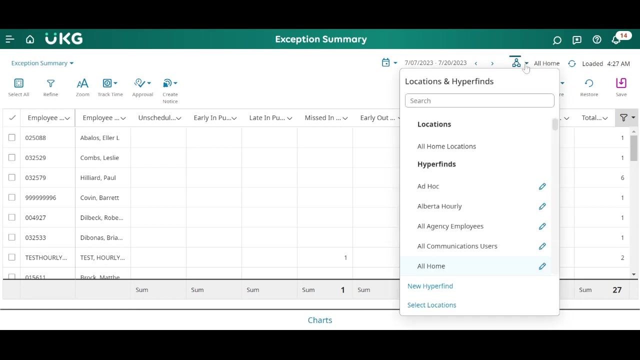Viewport: 640px width, 360px height.
Task: Open the Late In Punch column dropdown
Action: (289, 118)
